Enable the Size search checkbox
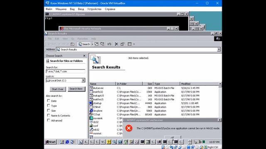 [49, 111]
